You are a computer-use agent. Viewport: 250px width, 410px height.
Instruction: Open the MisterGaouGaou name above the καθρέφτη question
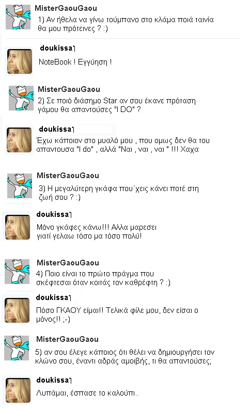pyautogui.click(x=68, y=263)
